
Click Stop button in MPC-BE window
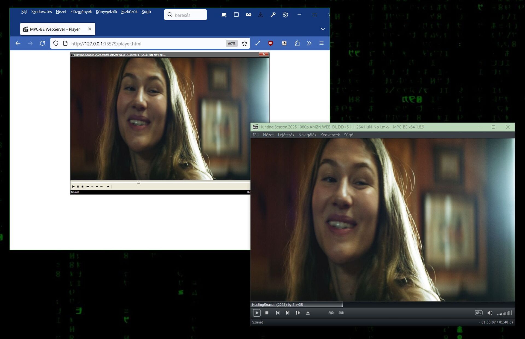click(267, 313)
